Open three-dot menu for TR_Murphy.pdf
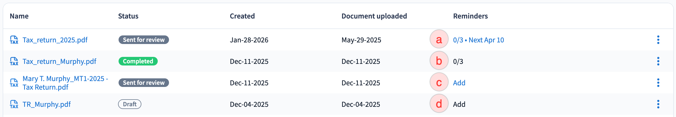The width and height of the screenshot is (676, 117). click(658, 104)
